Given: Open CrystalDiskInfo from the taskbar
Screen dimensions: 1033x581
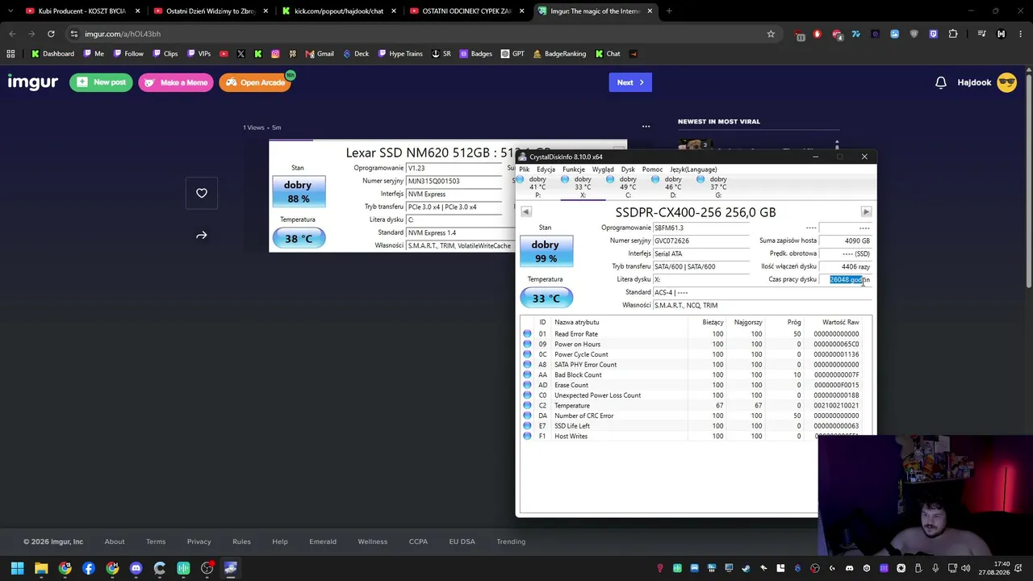Looking at the screenshot, I should pos(230,568).
